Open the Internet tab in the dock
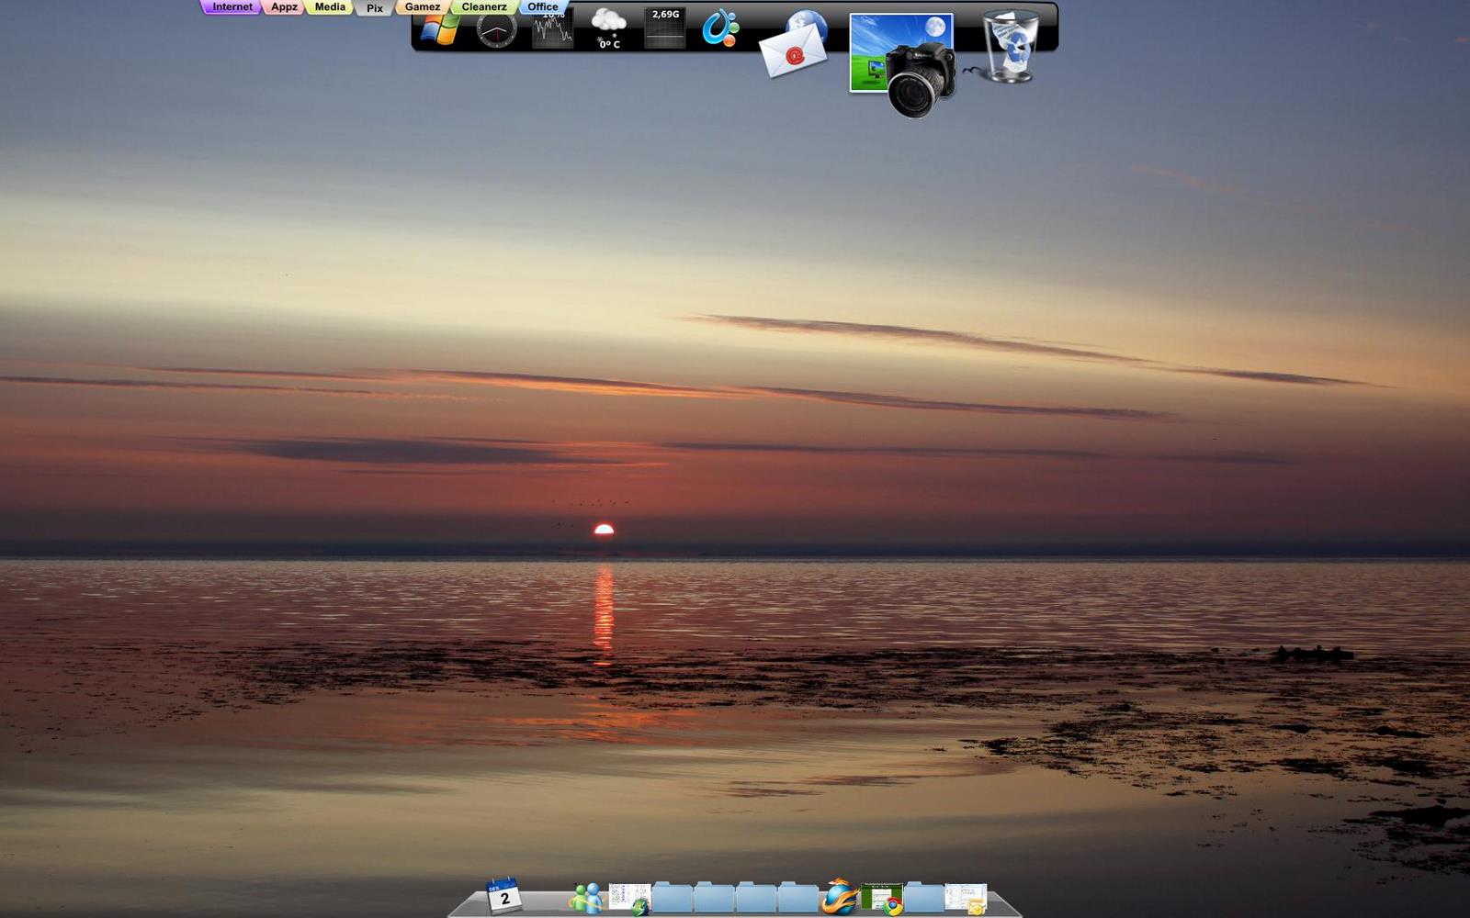1470x918 pixels. click(x=232, y=7)
